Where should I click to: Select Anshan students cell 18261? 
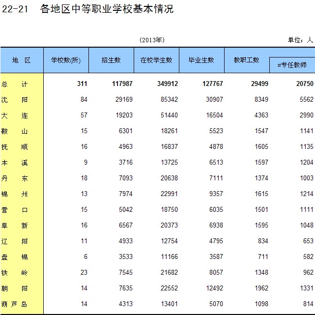(169, 131)
